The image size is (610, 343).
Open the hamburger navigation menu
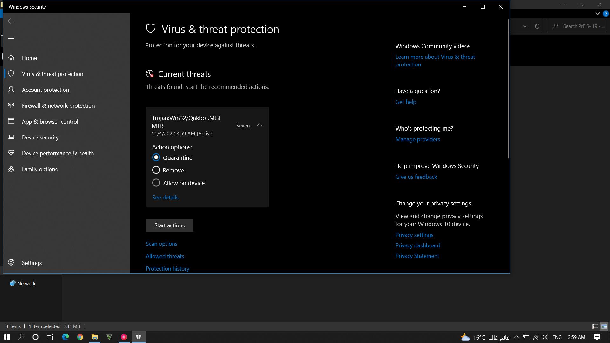(x=11, y=39)
